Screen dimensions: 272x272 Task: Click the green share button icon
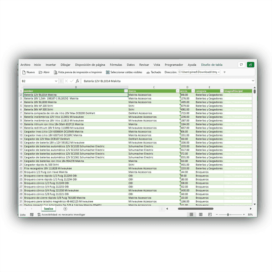click(x=251, y=65)
